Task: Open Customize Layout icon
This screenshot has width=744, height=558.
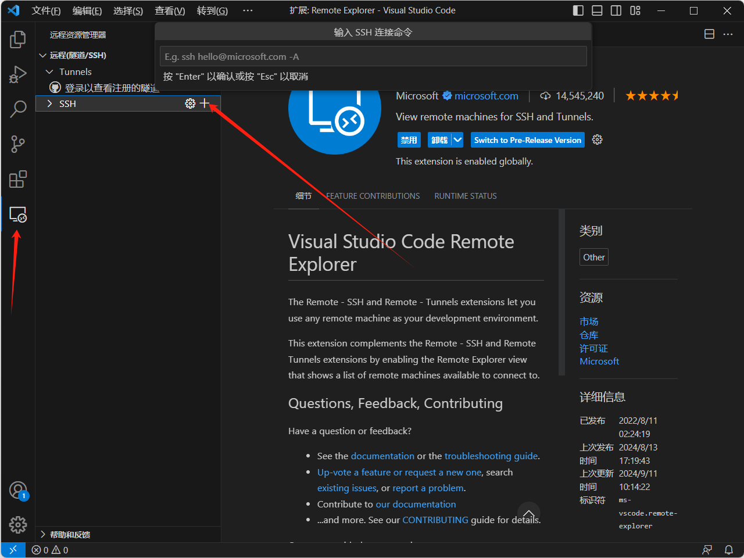Action: (x=635, y=10)
